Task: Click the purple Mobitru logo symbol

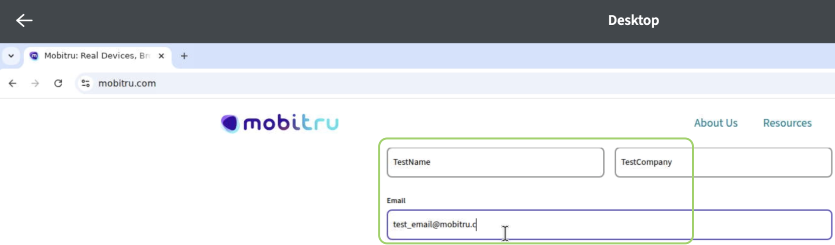Action: click(x=230, y=123)
